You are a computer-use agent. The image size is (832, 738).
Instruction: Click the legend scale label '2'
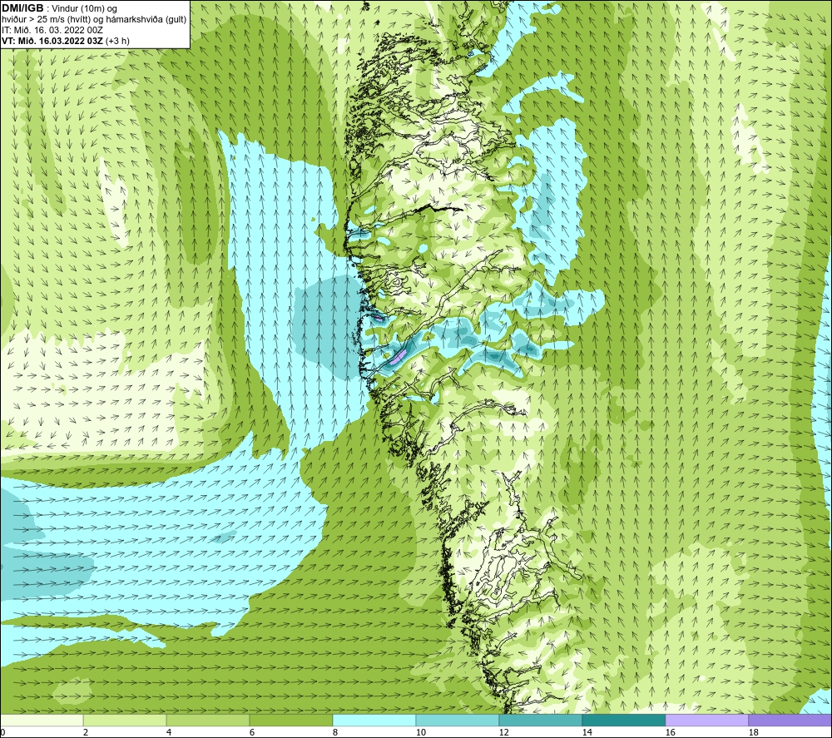point(86,733)
